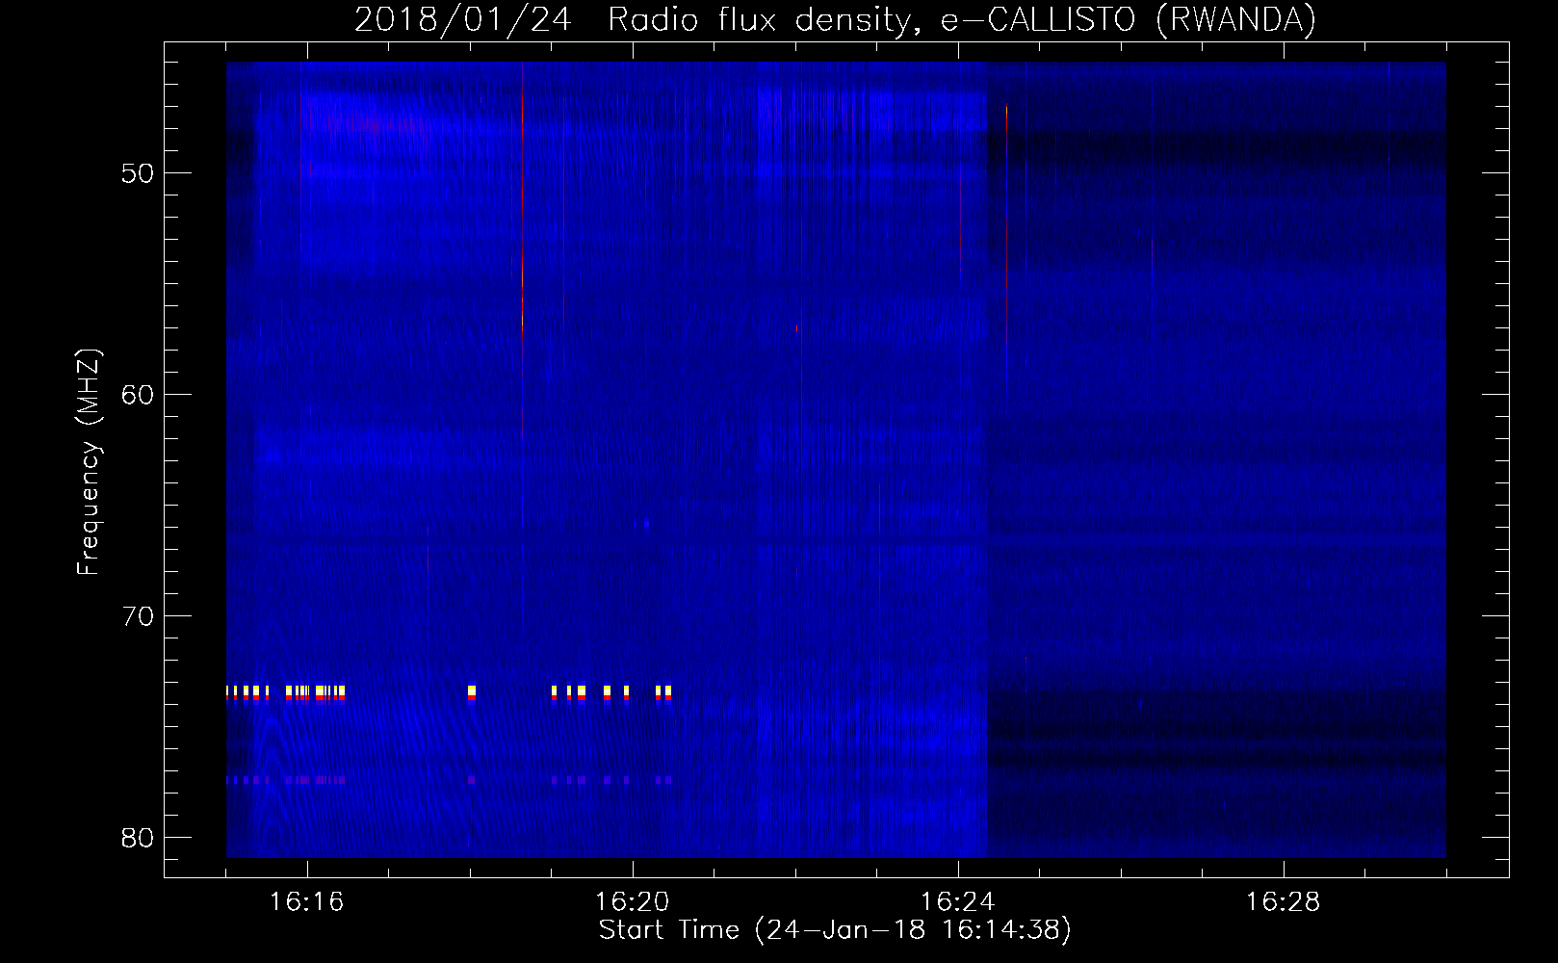Click the 16:28 time axis label
Screen dimensions: 1558x963
1283,902
